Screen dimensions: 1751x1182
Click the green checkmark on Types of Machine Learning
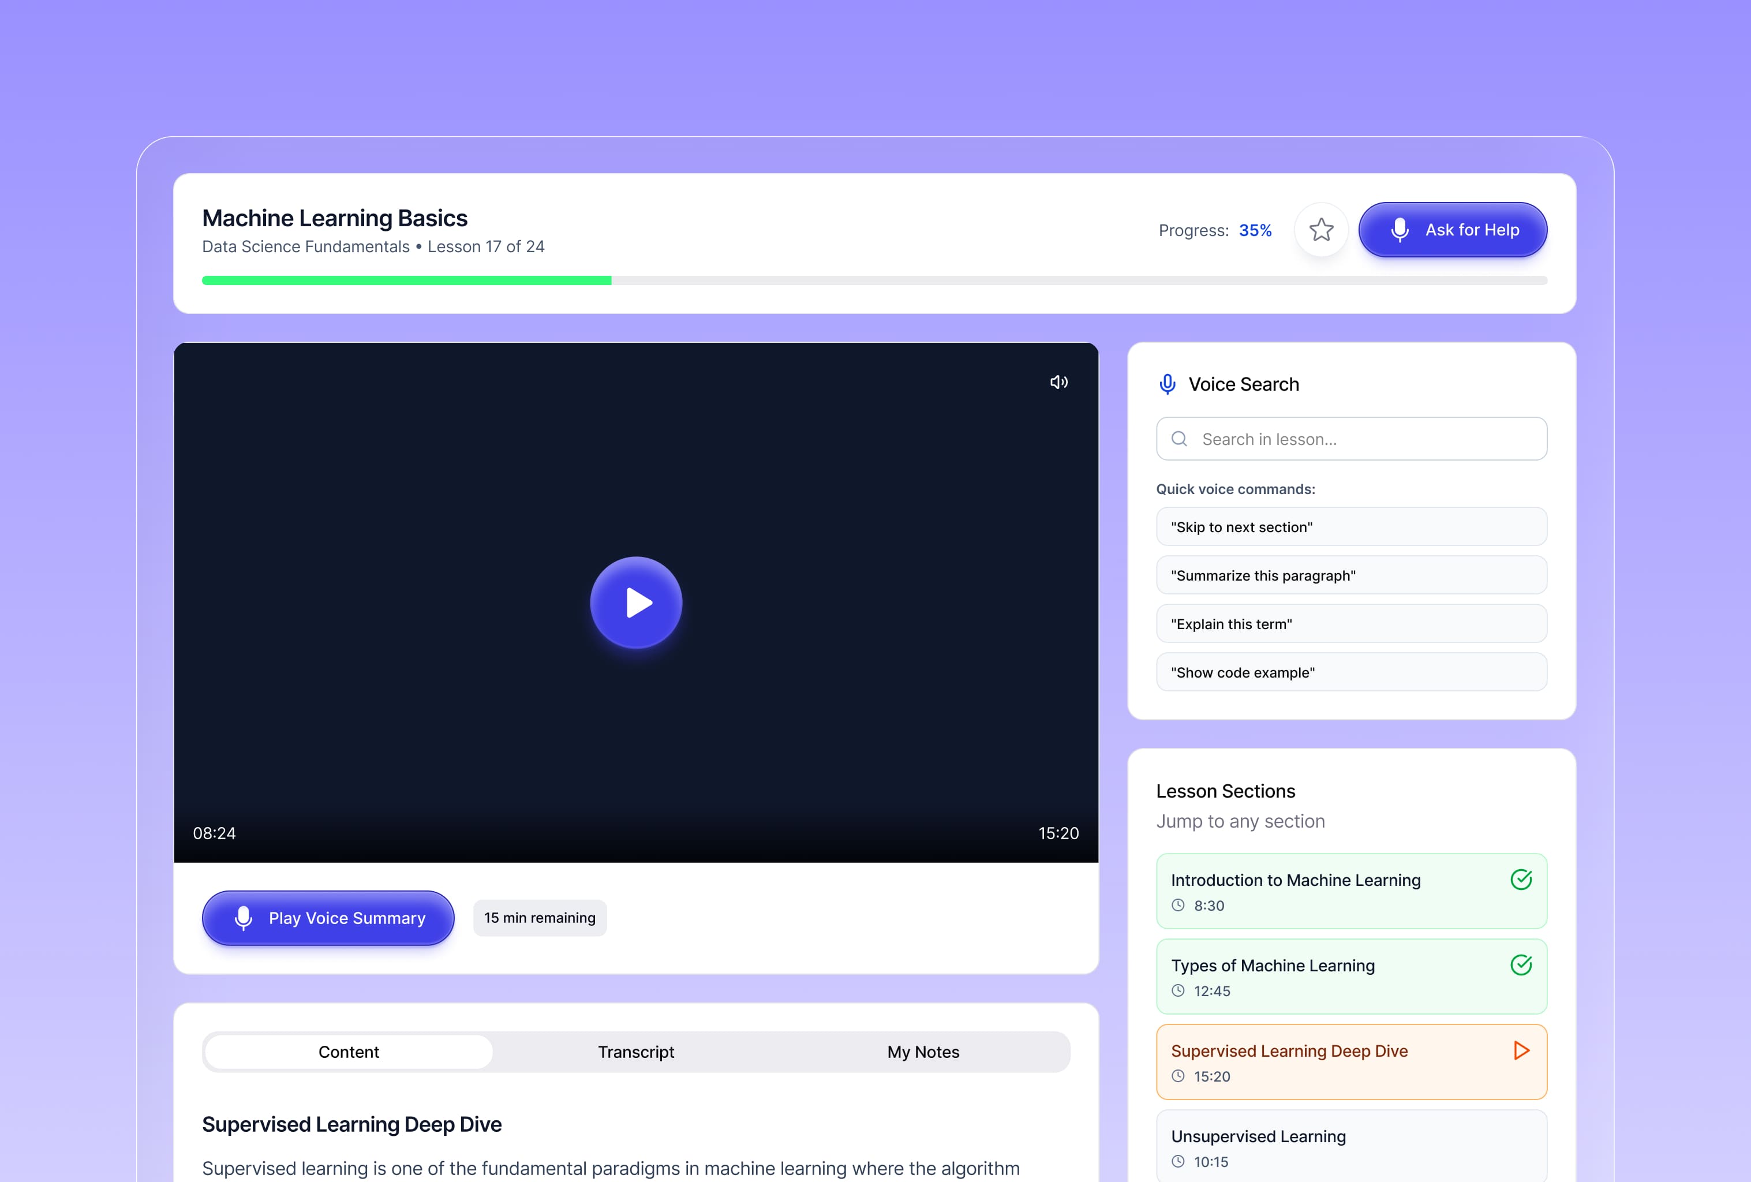(1521, 964)
